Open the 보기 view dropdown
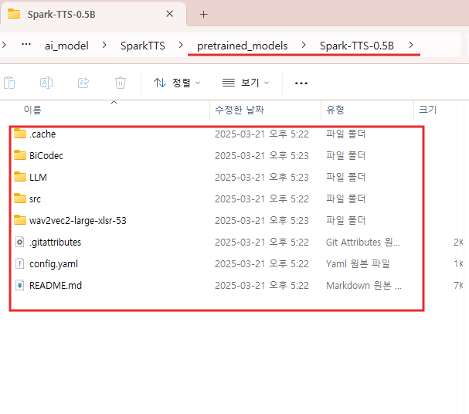 pyautogui.click(x=246, y=83)
